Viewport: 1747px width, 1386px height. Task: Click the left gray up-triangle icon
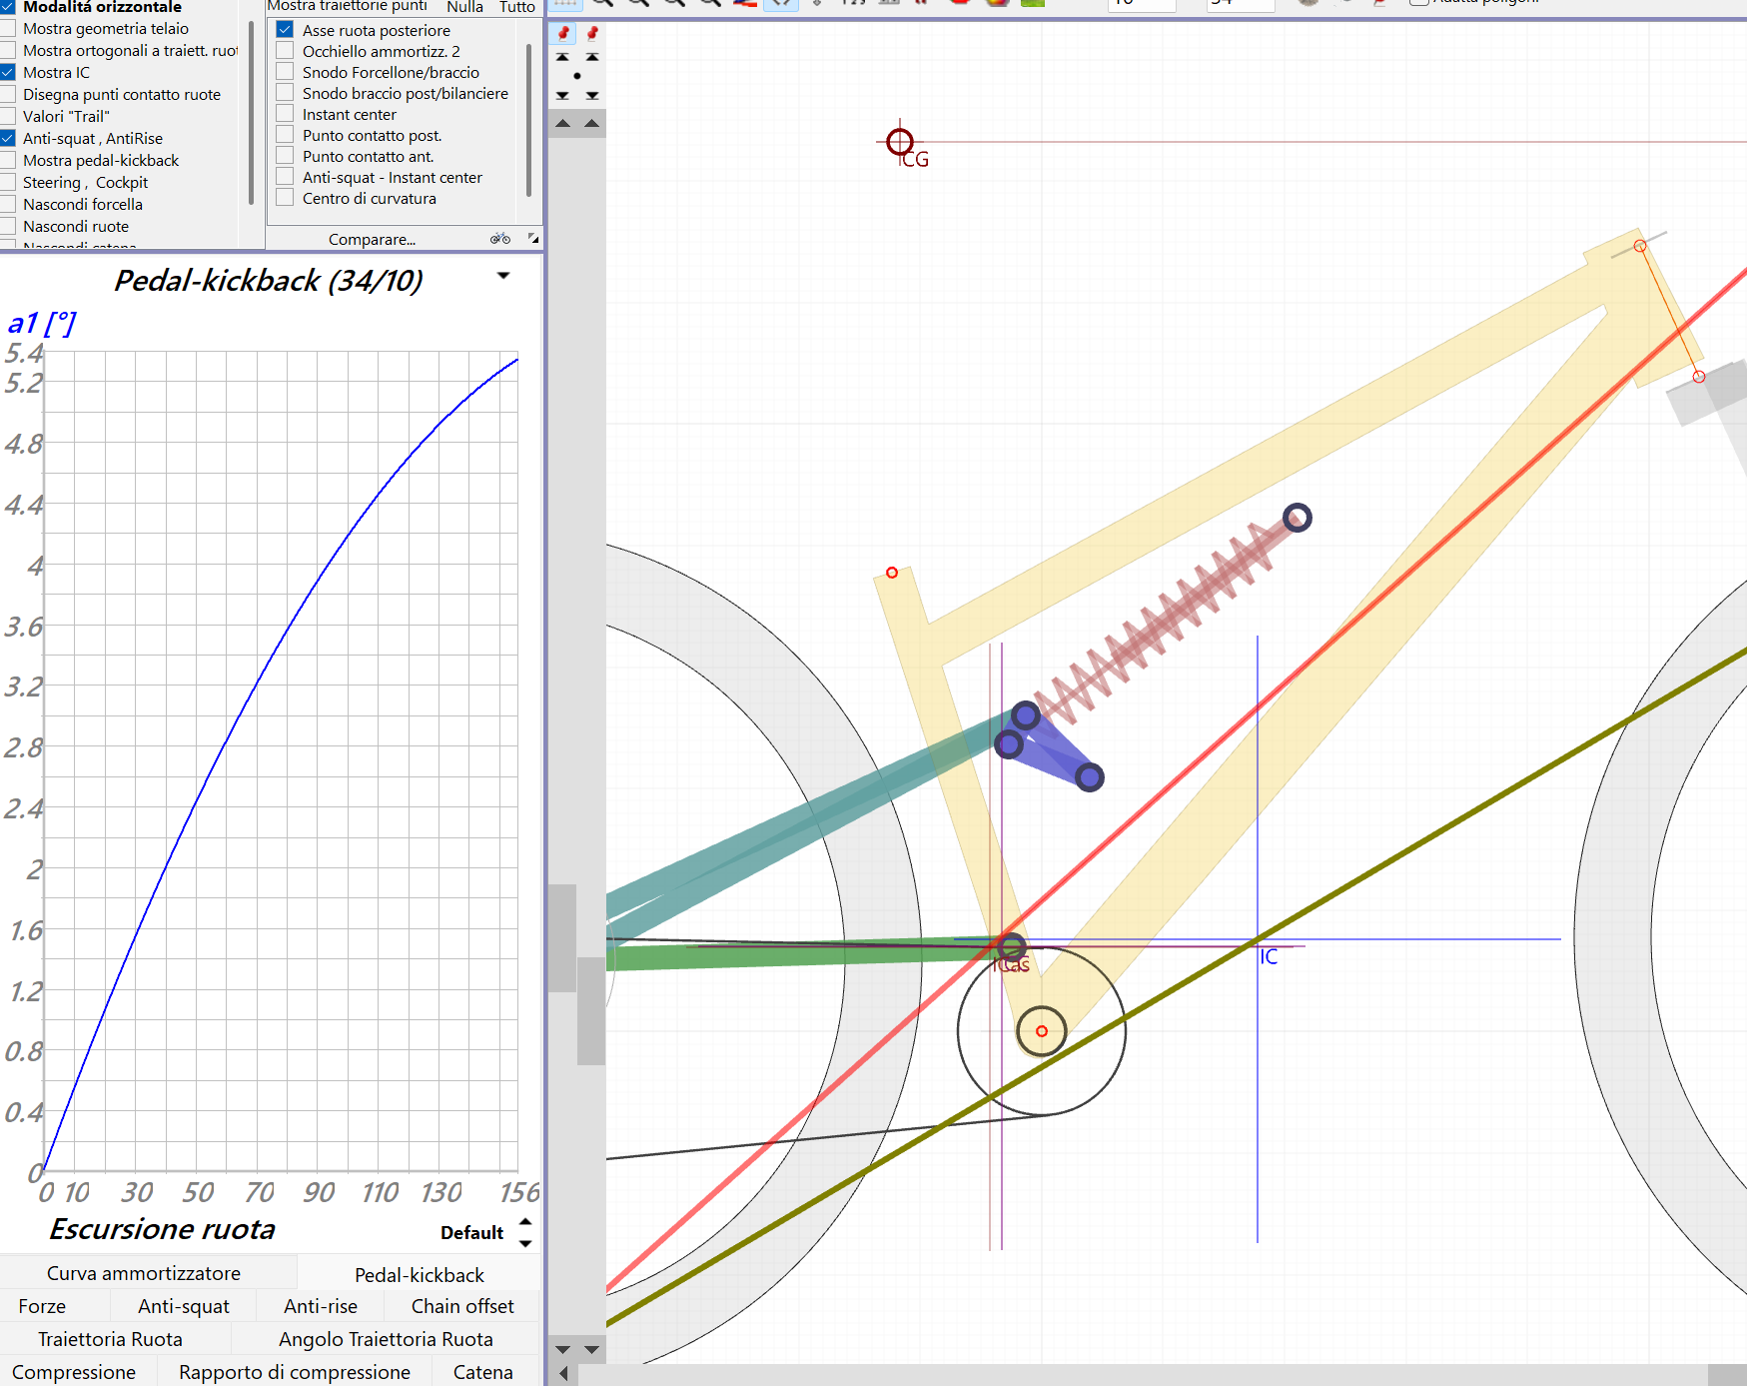pos(563,123)
